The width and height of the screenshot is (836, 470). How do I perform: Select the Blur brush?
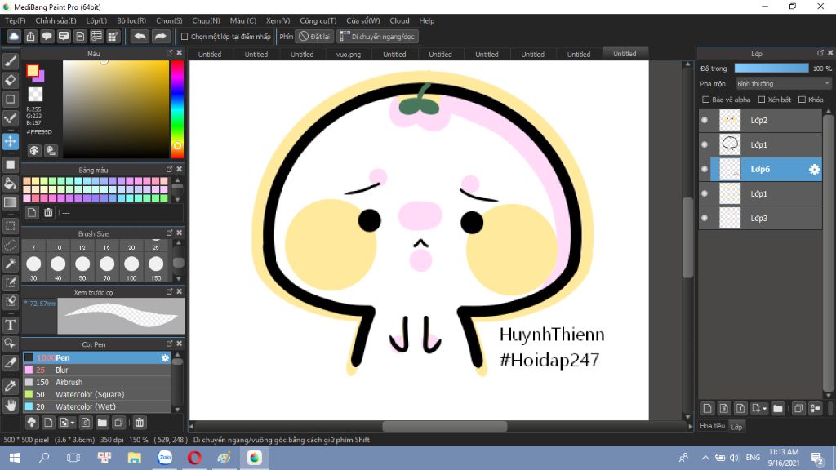tap(96, 370)
